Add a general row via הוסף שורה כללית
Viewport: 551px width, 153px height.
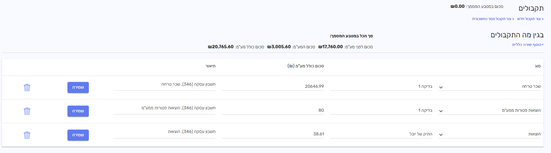point(528,45)
